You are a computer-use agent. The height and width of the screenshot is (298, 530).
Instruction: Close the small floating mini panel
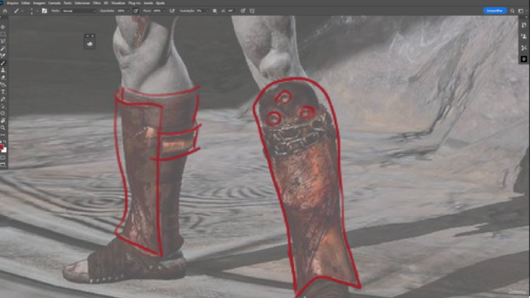point(92,36)
